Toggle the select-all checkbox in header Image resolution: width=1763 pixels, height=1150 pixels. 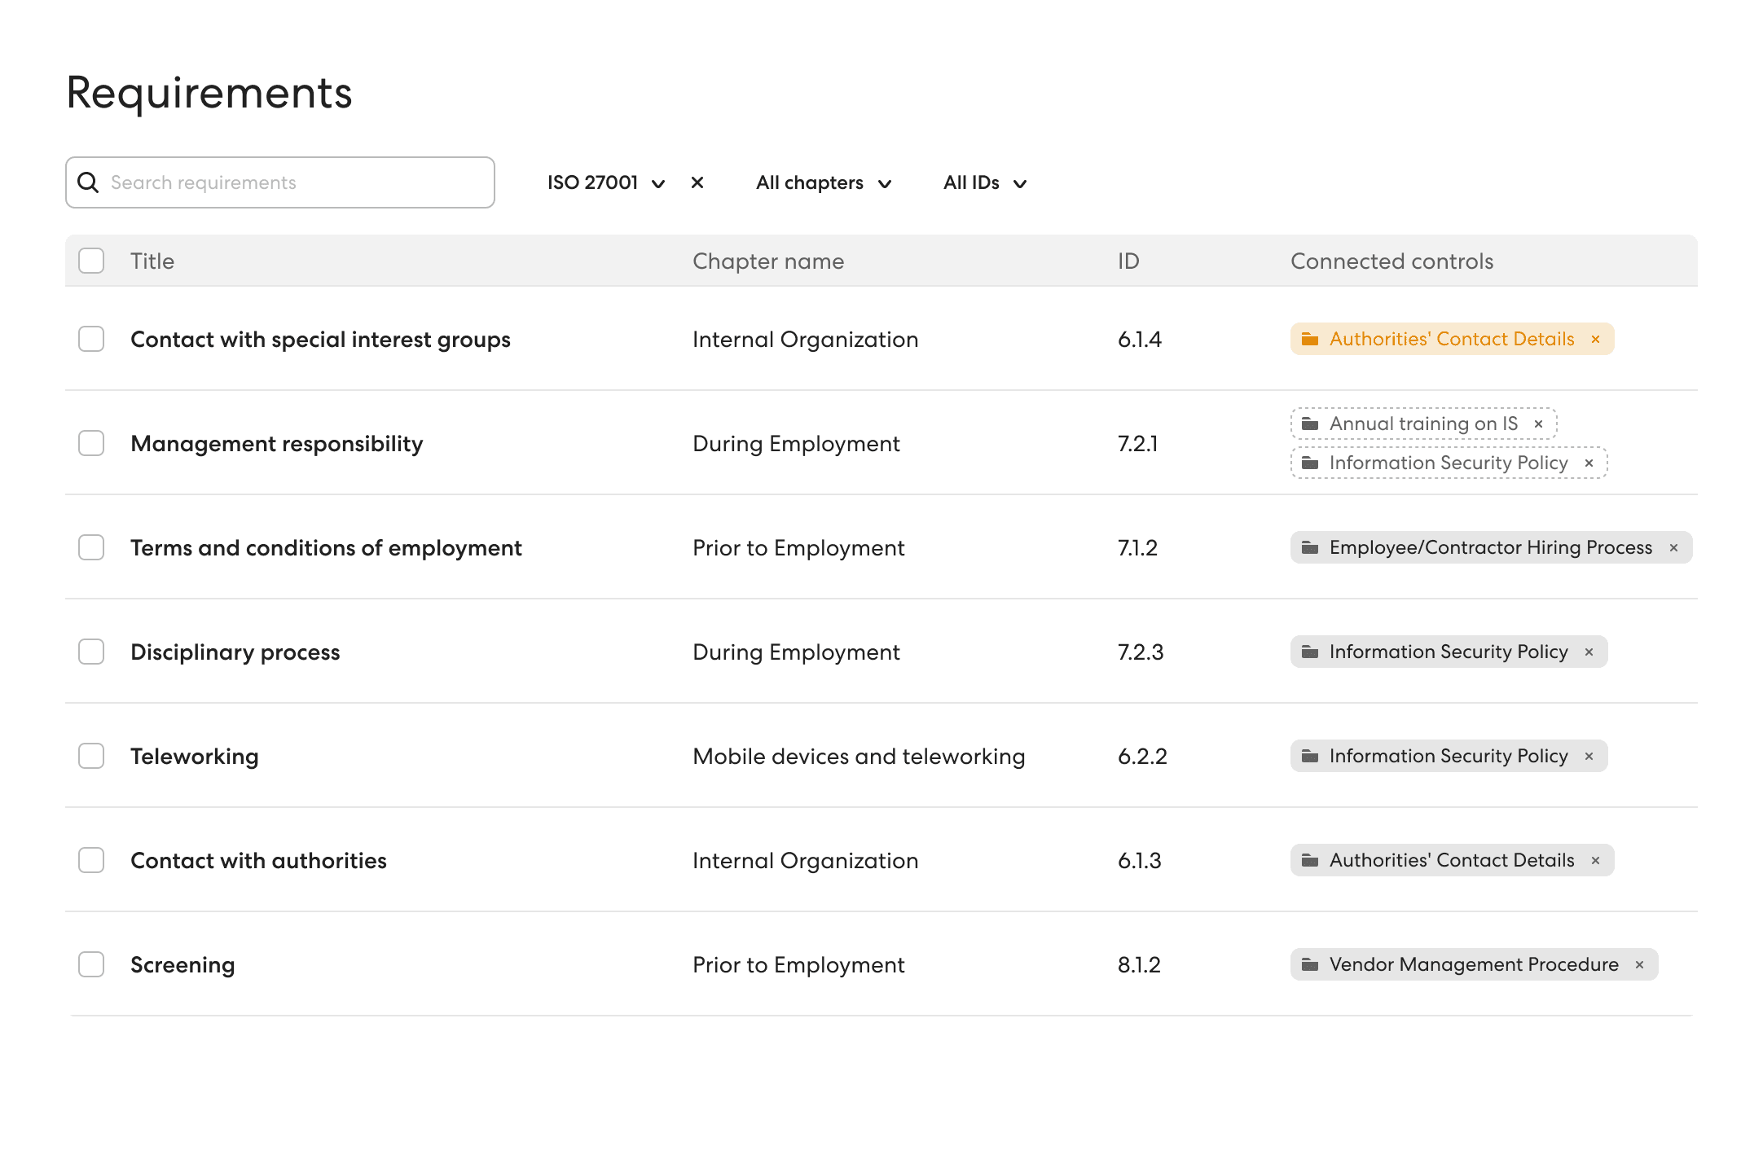tap(91, 261)
